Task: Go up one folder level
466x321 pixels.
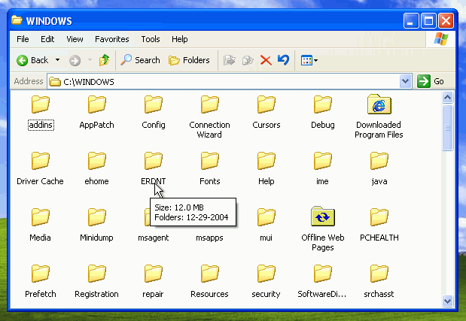Action: point(105,60)
